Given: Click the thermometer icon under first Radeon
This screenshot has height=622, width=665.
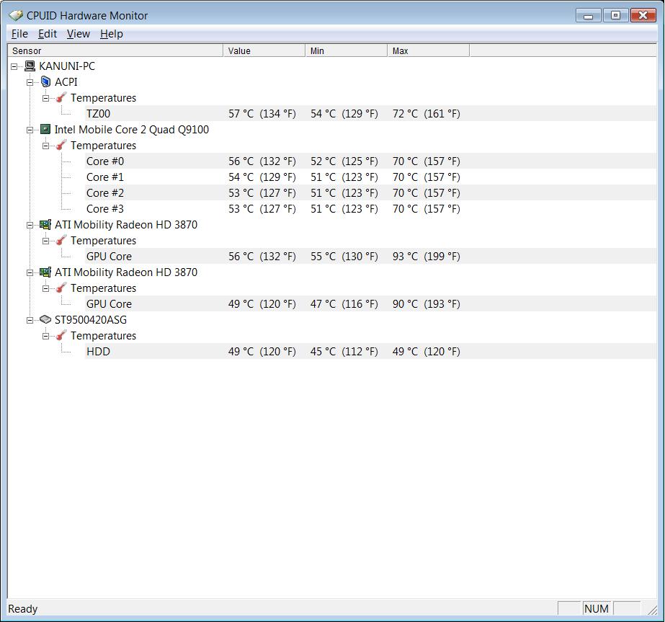Looking at the screenshot, I should coord(61,240).
